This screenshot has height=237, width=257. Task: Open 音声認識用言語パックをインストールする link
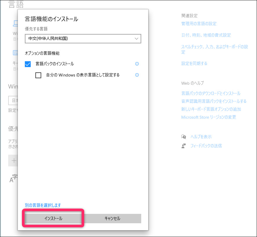pos(214,101)
